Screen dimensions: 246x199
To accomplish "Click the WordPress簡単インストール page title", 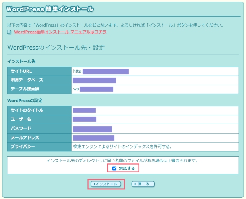I will [50, 8].
